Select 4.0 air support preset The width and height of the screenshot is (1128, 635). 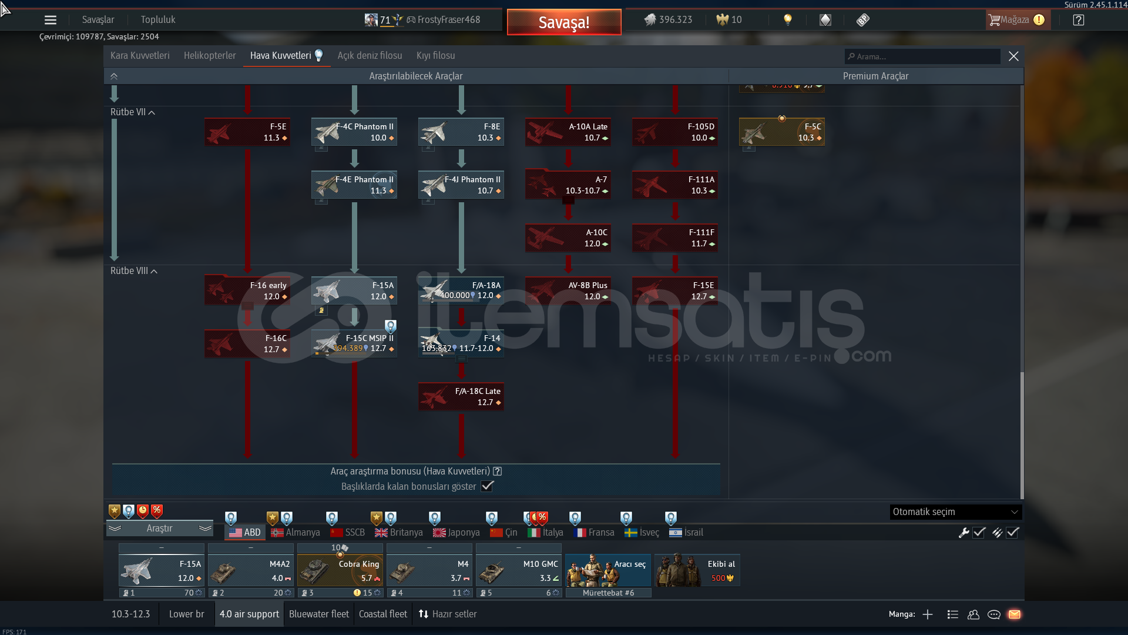pyautogui.click(x=249, y=614)
